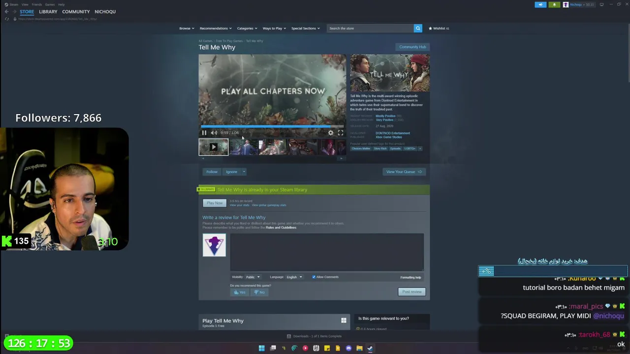Click View Your Queue
630x354 pixels.
pyautogui.click(x=404, y=172)
